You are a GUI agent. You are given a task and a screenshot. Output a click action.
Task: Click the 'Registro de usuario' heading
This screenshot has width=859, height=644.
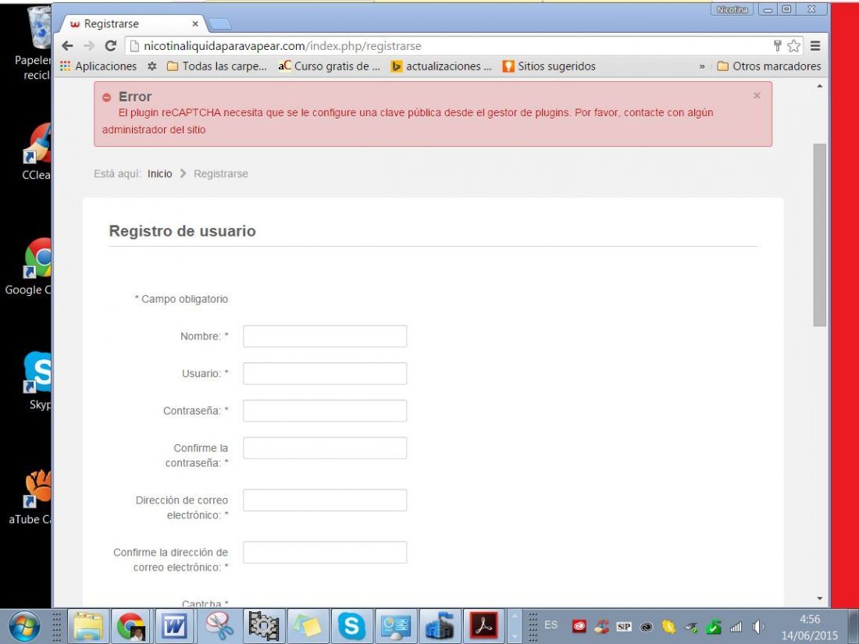[x=183, y=231]
